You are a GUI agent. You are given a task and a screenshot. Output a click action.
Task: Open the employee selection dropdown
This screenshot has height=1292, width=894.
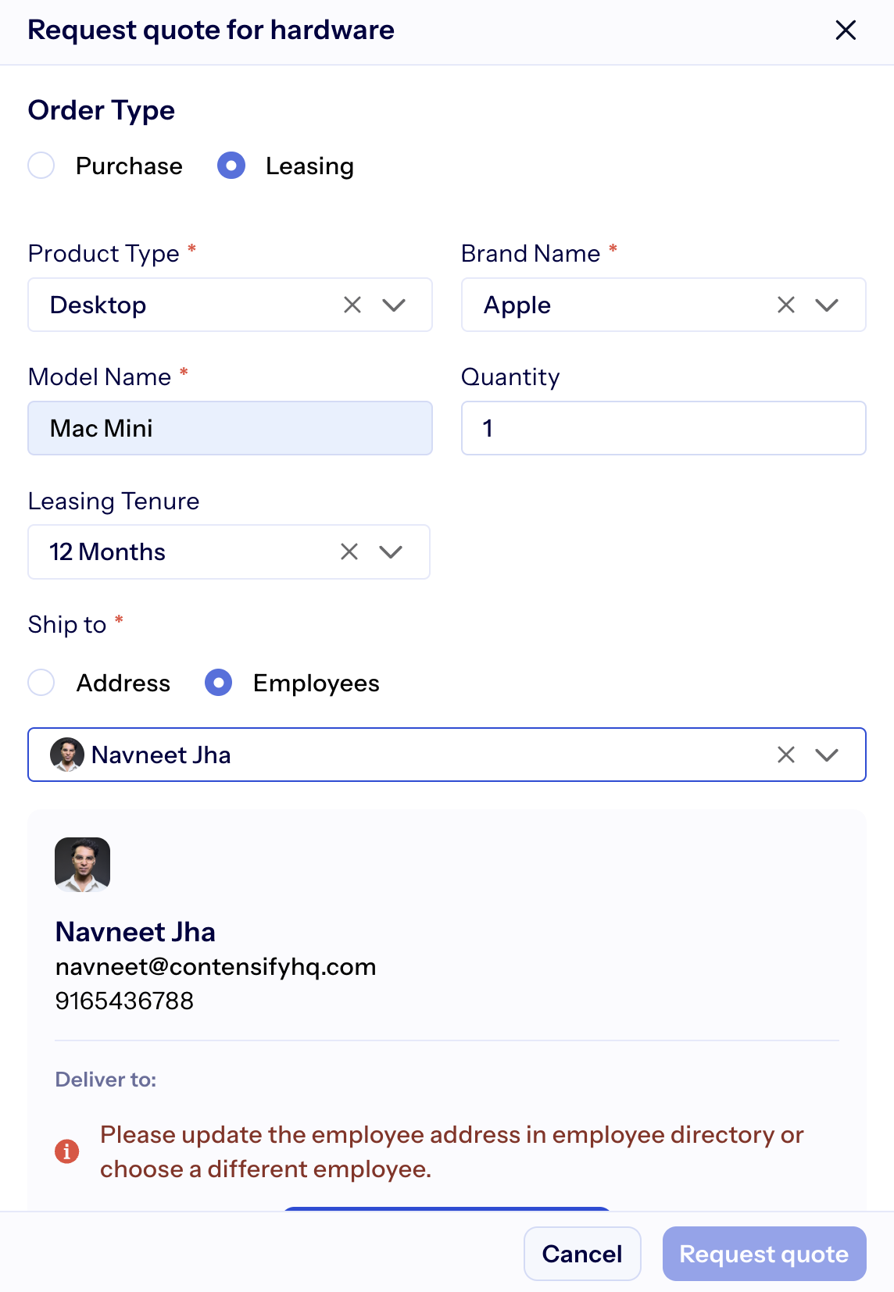click(827, 755)
